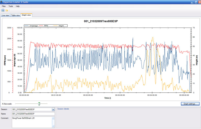This screenshot has height=129, width=201.
Task: Switch to the Live view tab
Action: pyautogui.click(x=6, y=15)
